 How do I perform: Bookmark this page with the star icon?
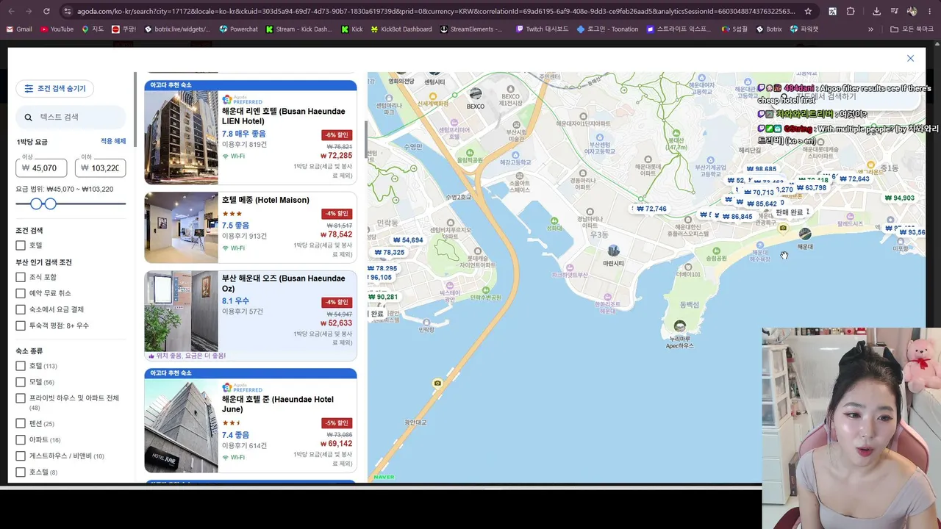click(808, 11)
